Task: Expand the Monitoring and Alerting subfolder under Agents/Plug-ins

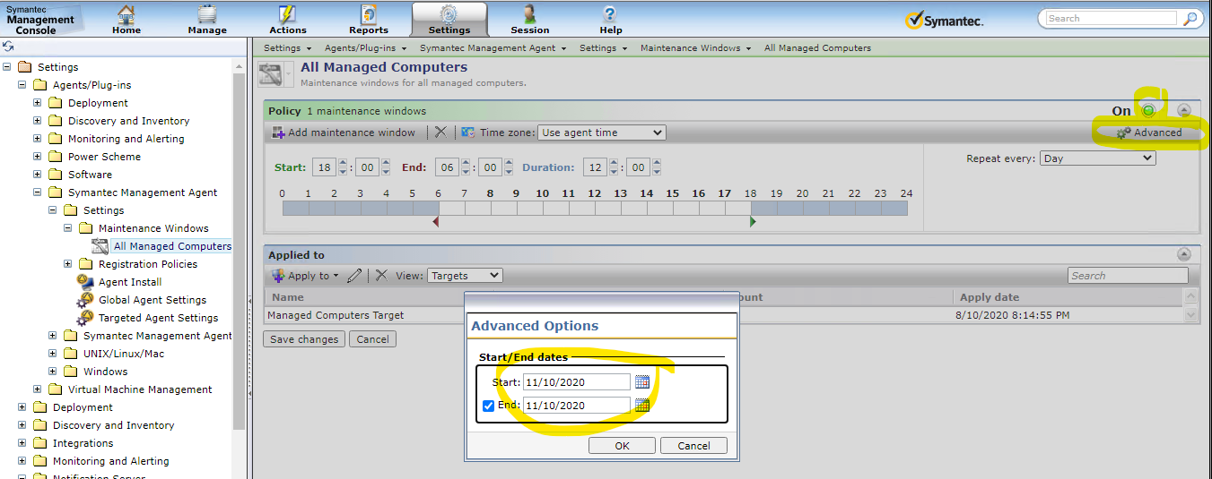Action: click(38, 139)
